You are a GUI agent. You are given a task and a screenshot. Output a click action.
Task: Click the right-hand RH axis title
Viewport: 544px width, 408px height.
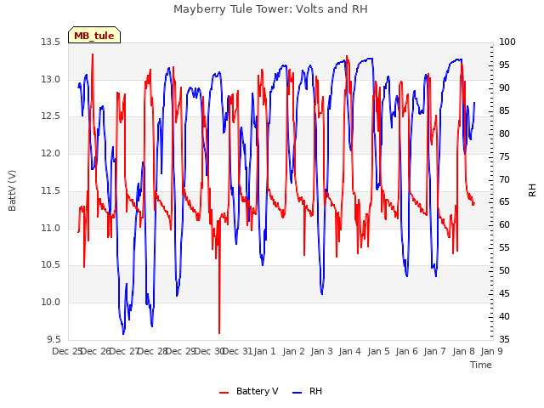pyautogui.click(x=532, y=190)
